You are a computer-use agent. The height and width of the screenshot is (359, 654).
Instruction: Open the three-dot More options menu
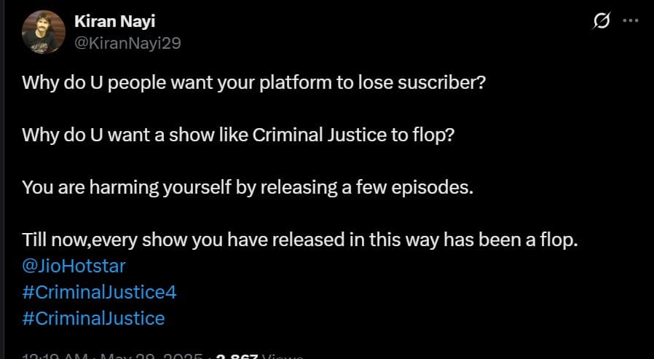tap(630, 20)
